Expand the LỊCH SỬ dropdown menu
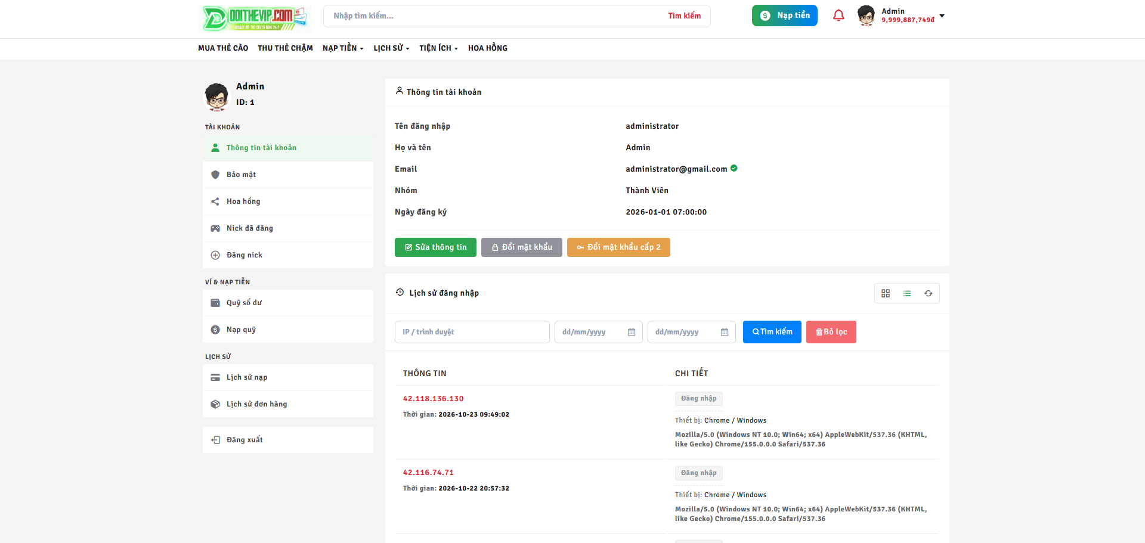Viewport: 1145px width, 543px height. pyautogui.click(x=391, y=48)
